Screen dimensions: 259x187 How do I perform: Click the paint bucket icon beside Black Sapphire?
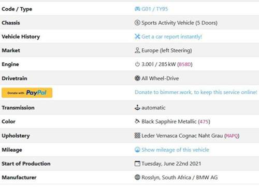coord(137,121)
